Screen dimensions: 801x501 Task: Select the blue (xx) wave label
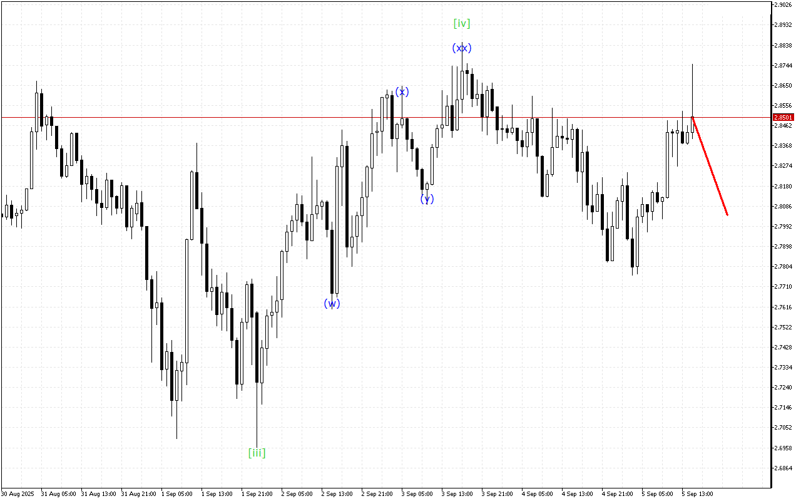tap(462, 48)
